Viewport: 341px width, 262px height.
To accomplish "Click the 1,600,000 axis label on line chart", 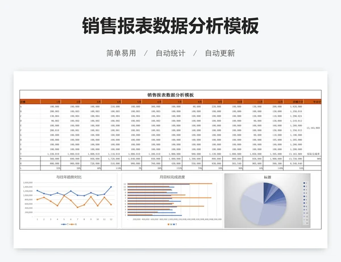I will tap(28, 182).
